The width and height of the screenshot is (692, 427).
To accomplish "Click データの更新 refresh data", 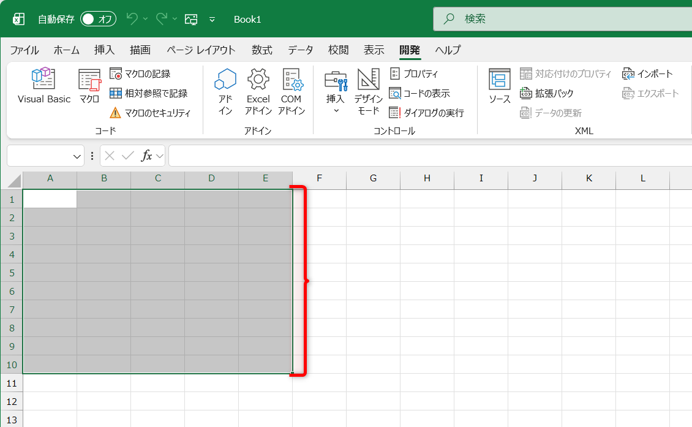I will pyautogui.click(x=551, y=113).
